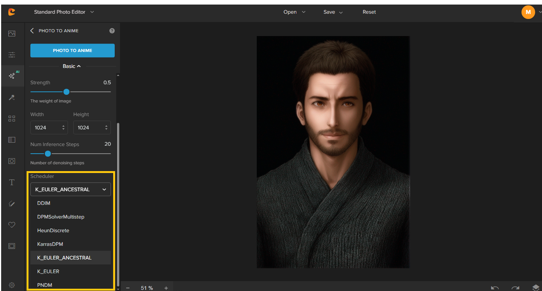
Task: Click the K_EULER_ANCESTRAL scheduler combo box
Action: click(x=71, y=189)
